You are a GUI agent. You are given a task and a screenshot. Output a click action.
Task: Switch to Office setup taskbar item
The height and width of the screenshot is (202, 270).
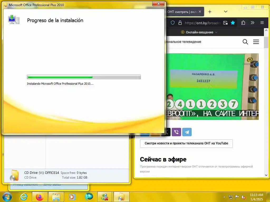pos(121,197)
